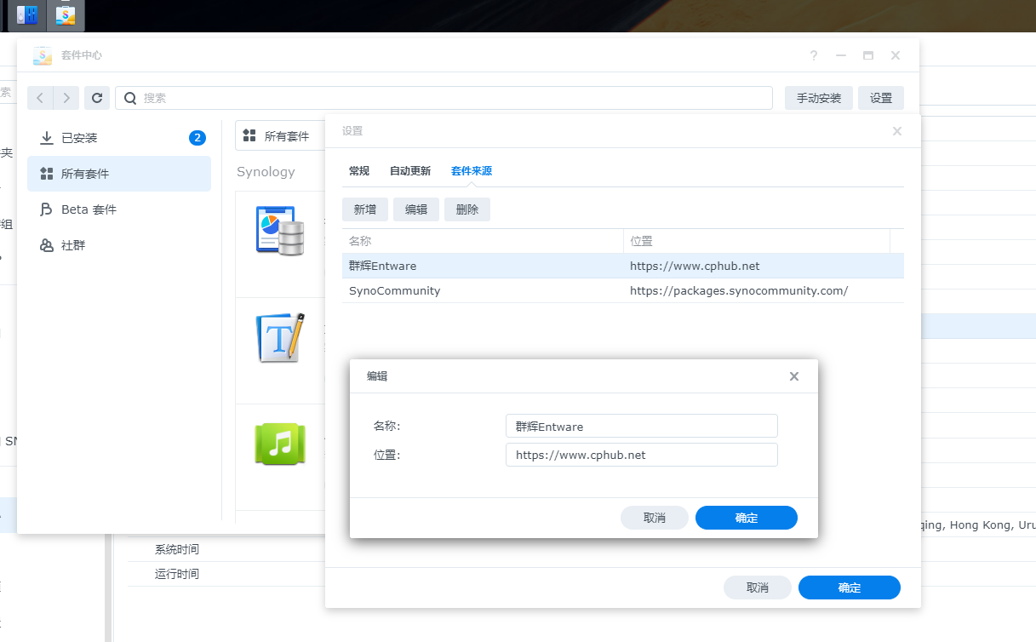Select 已安装 in the sidebar
1036x642 pixels.
[79, 138]
